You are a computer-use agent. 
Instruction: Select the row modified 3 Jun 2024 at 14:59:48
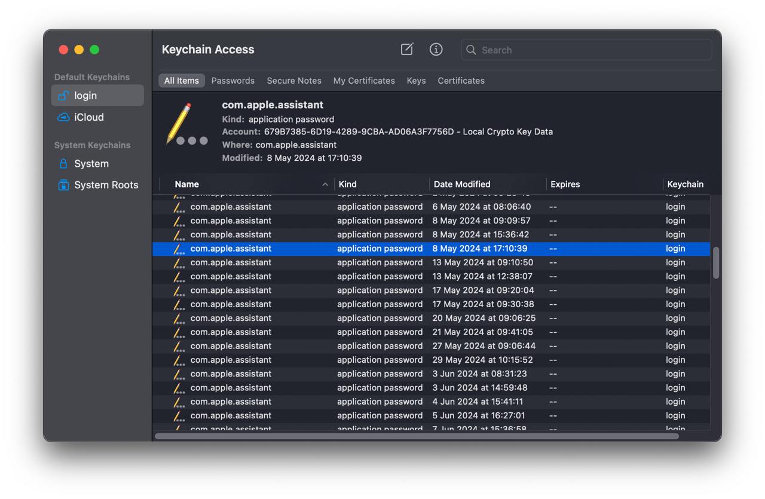click(432, 388)
